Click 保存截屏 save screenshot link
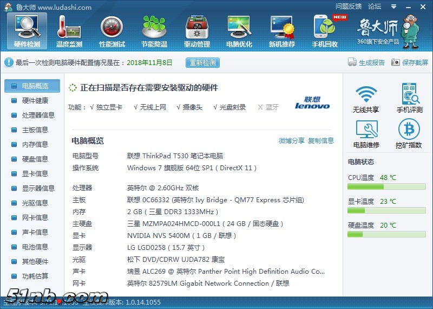Viewport: 433px width, 309px height. pyautogui.click(x=410, y=62)
